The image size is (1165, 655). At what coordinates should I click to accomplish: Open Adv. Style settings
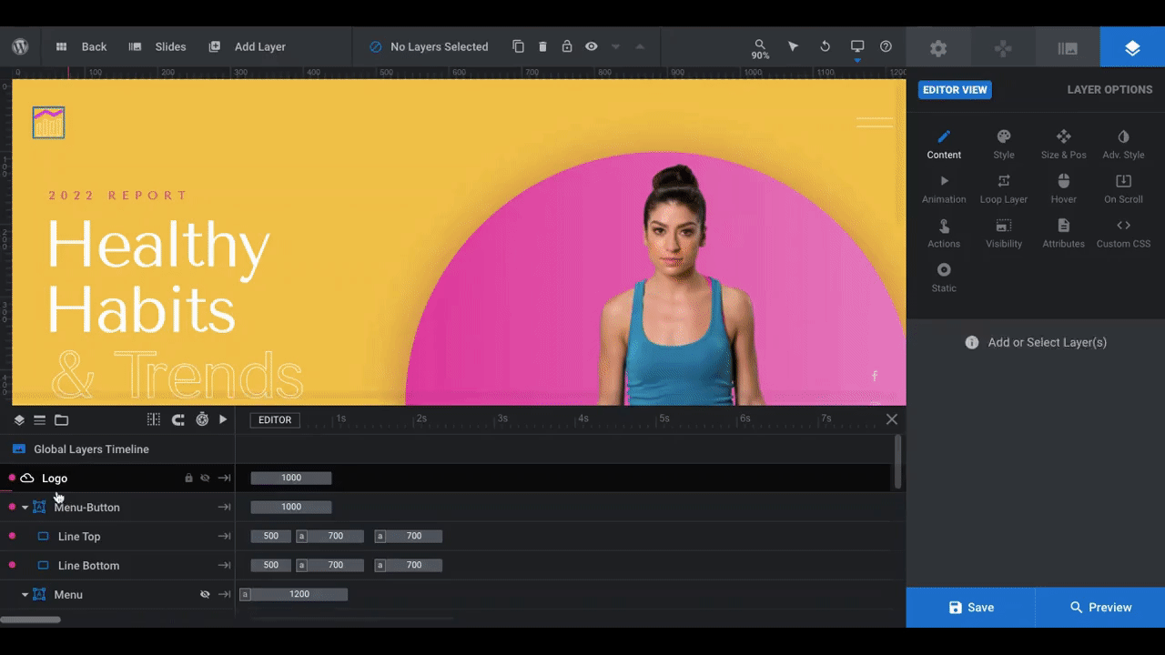(1124, 145)
